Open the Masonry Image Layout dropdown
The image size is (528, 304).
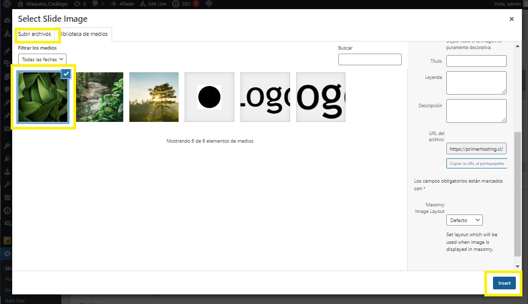464,220
